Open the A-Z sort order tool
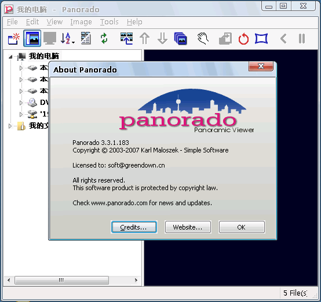321x302 pixels. pos(65,38)
